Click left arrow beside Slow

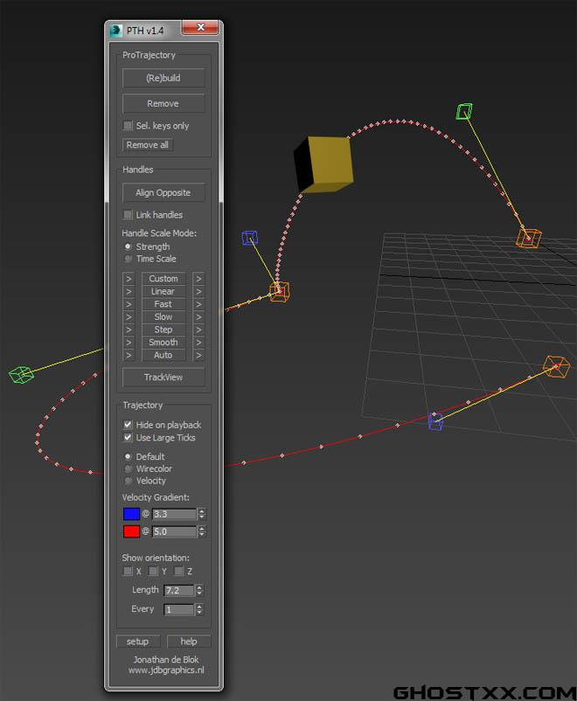pos(129,316)
